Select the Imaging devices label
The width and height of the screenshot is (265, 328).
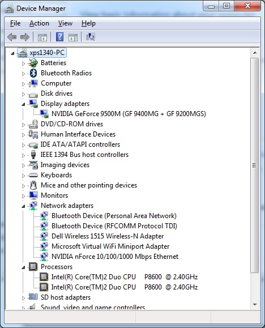(x=65, y=165)
